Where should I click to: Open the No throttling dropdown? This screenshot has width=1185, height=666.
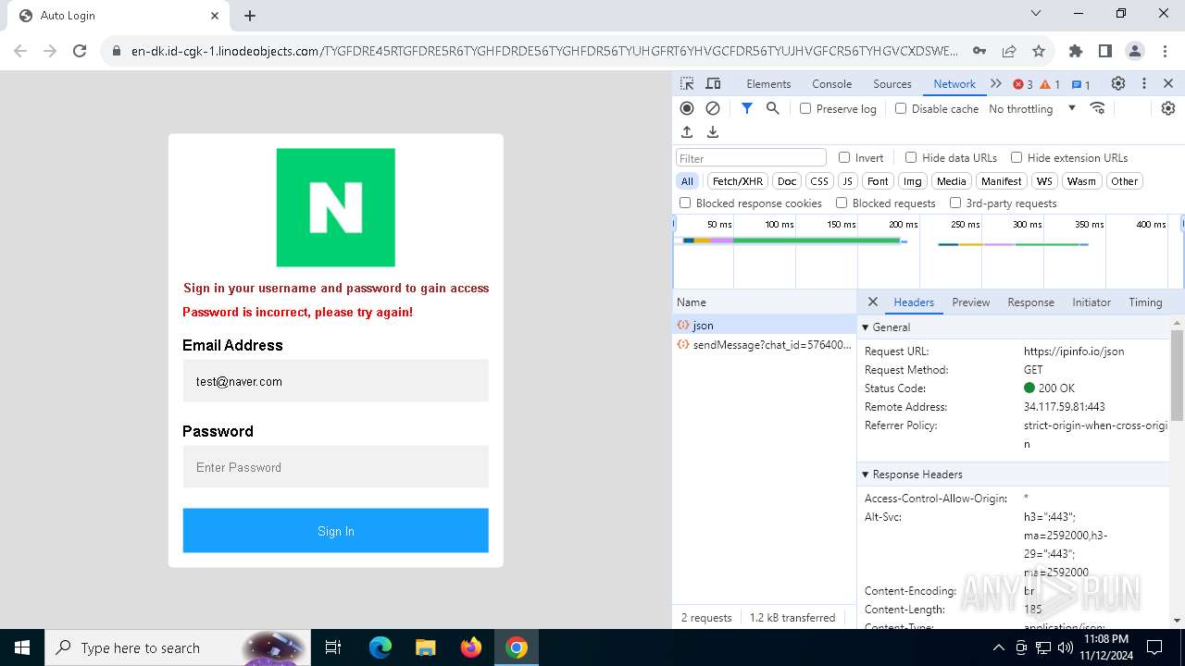pyautogui.click(x=1032, y=108)
